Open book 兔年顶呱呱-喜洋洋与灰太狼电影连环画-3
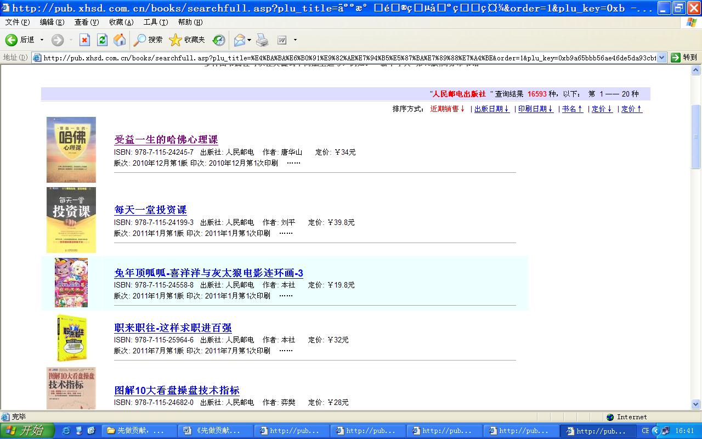This screenshot has height=439, width=702. pyautogui.click(x=208, y=273)
